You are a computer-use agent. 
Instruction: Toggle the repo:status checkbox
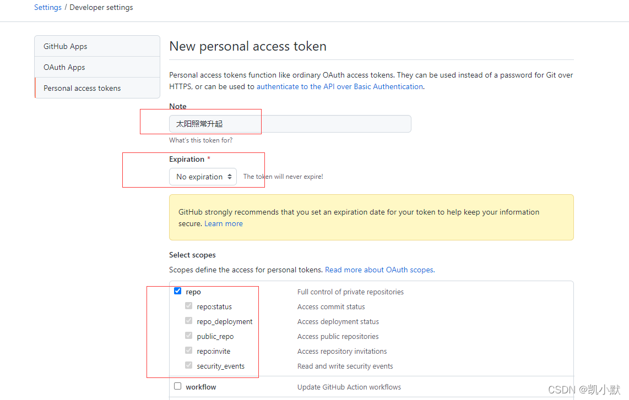click(x=189, y=306)
